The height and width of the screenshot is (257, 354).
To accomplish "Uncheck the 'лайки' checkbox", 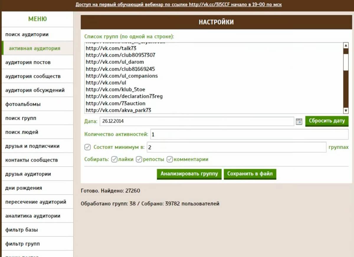I will click(114, 160).
